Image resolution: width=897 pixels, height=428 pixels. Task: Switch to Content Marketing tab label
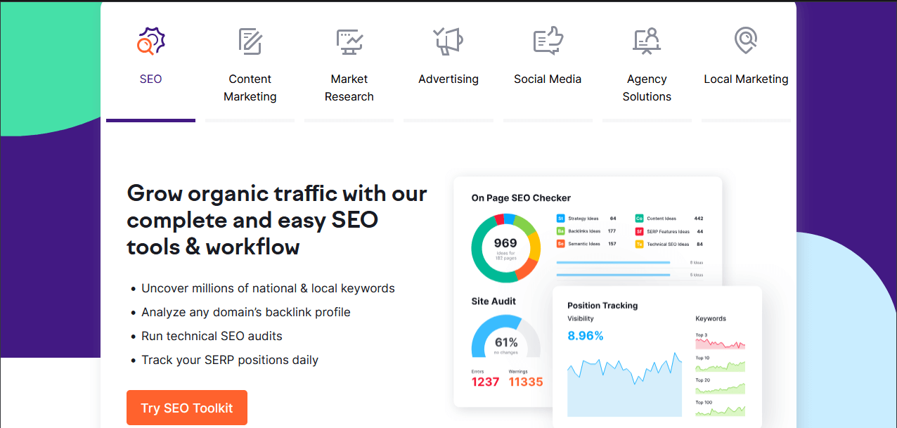[x=250, y=88]
